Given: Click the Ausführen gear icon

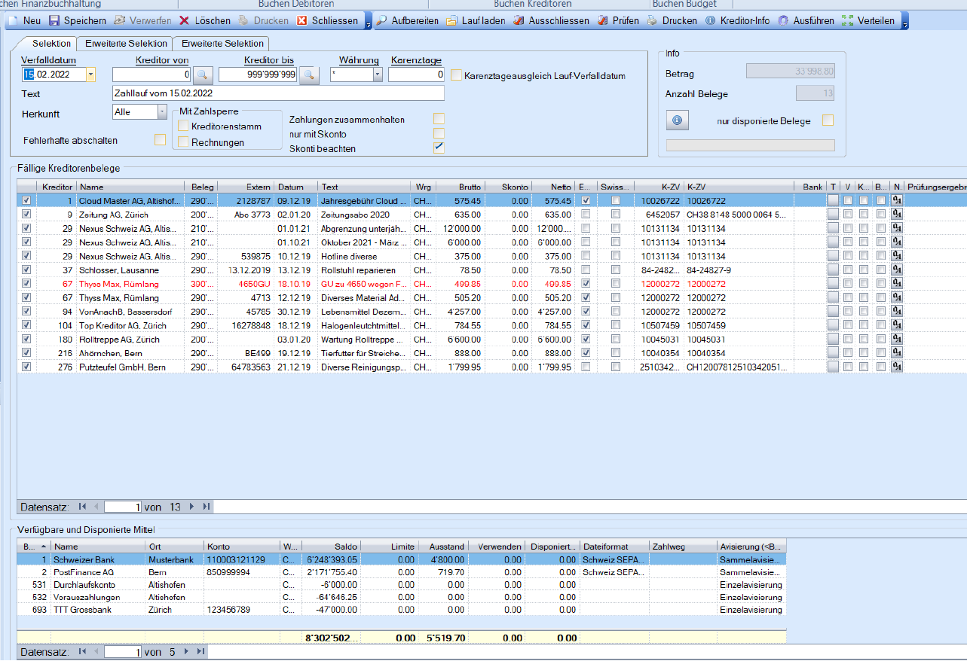Looking at the screenshot, I should point(783,21).
